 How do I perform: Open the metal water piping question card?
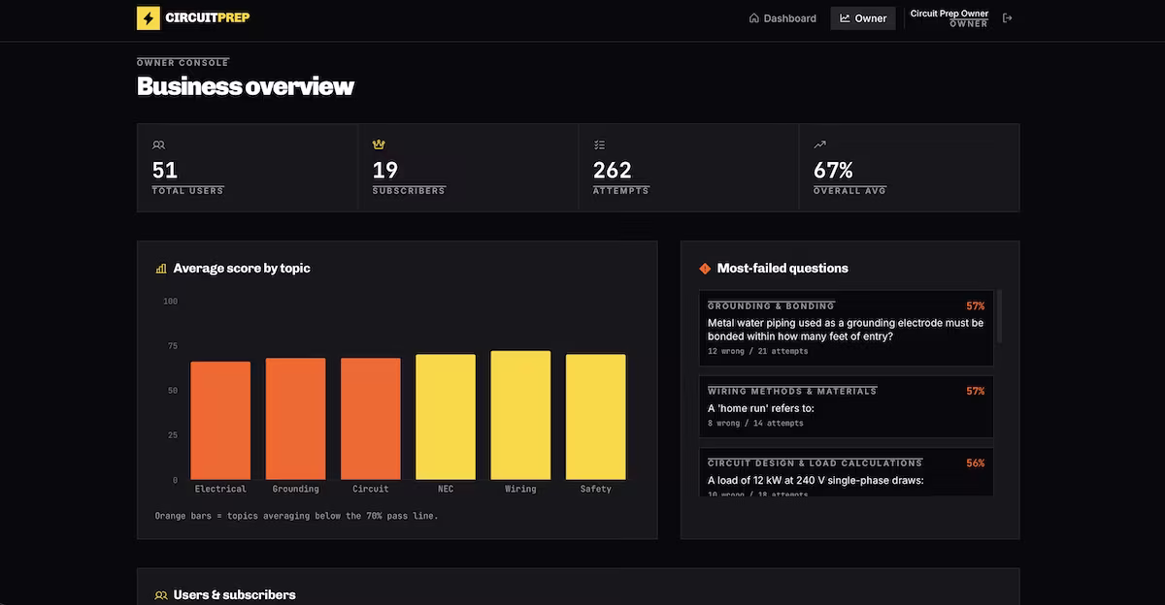click(846, 328)
